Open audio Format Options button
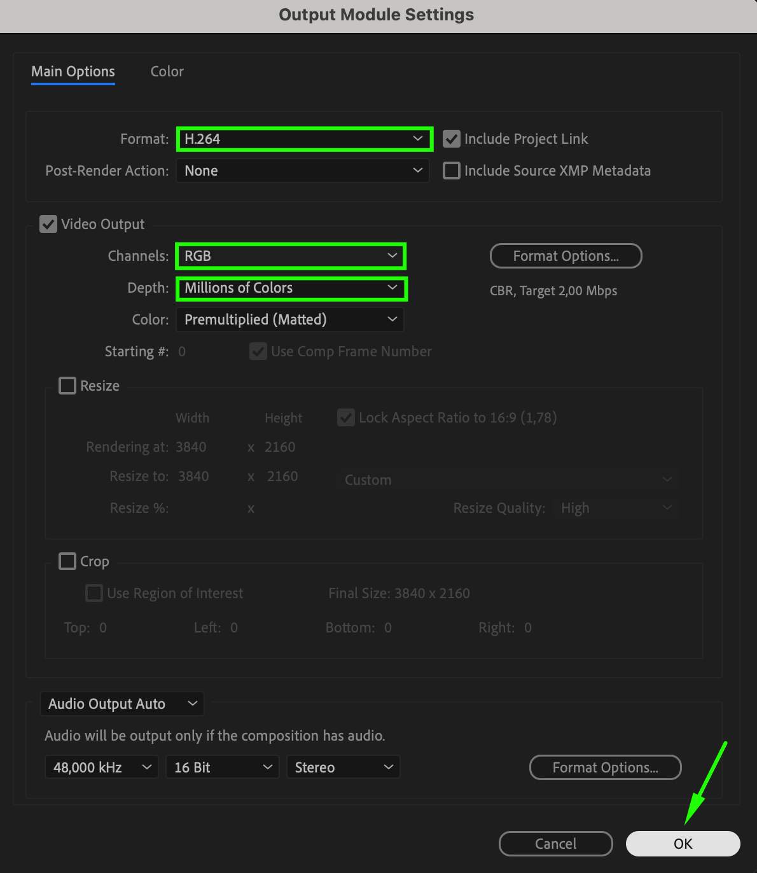The height and width of the screenshot is (873, 757). pyautogui.click(x=606, y=767)
